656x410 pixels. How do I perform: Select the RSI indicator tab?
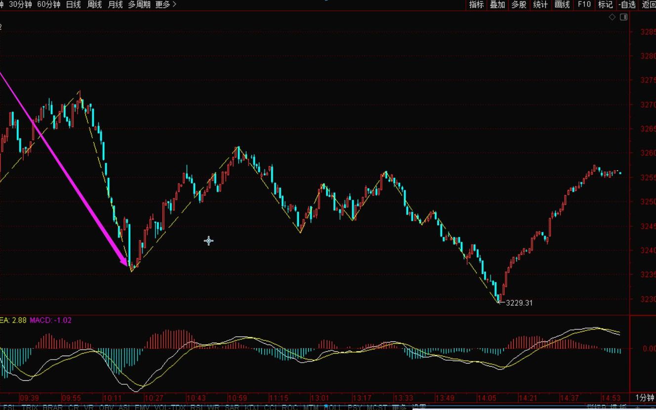197,408
